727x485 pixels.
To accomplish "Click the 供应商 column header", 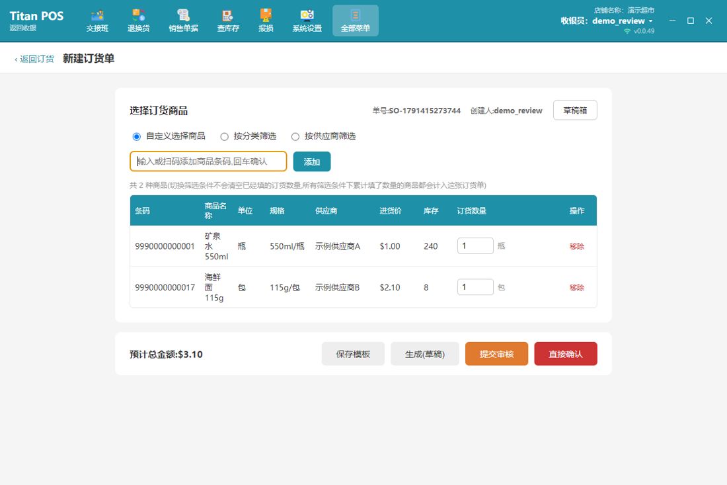I will [x=326, y=210].
